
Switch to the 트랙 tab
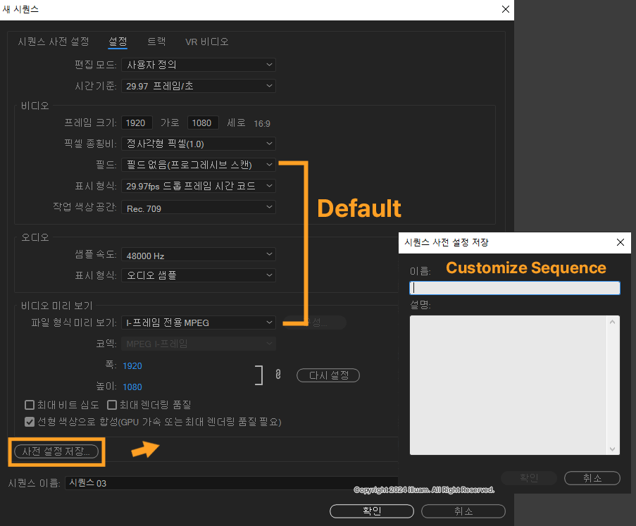156,42
